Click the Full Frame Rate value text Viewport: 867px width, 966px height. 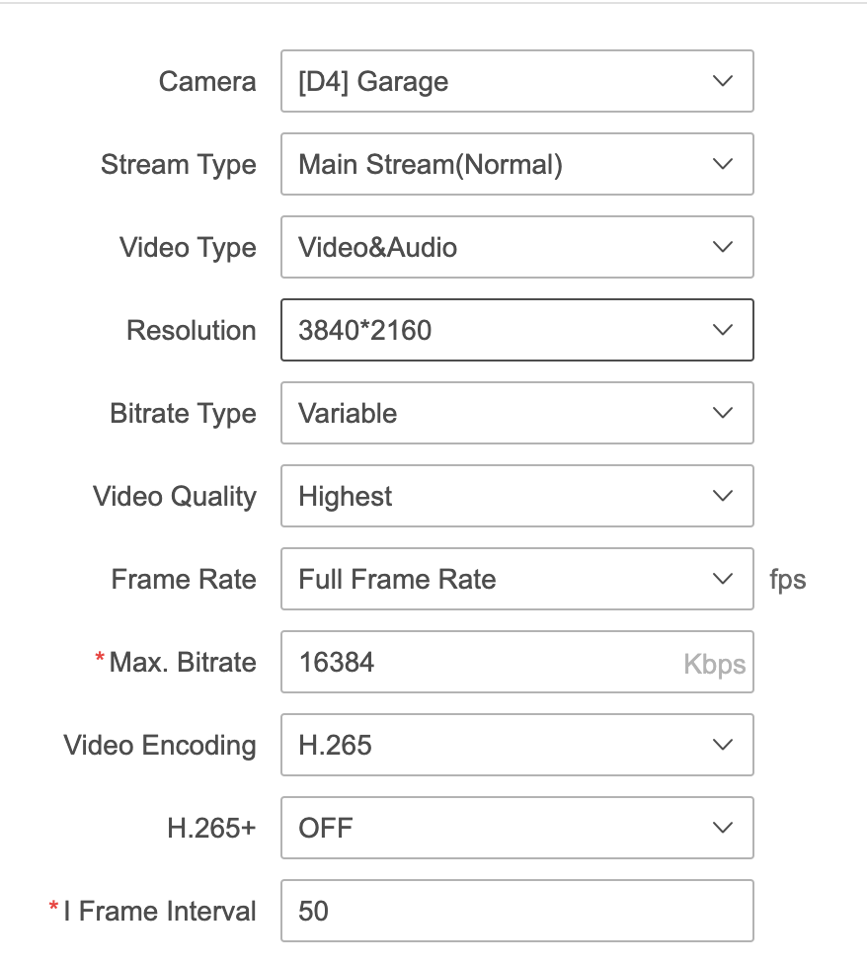[397, 579]
